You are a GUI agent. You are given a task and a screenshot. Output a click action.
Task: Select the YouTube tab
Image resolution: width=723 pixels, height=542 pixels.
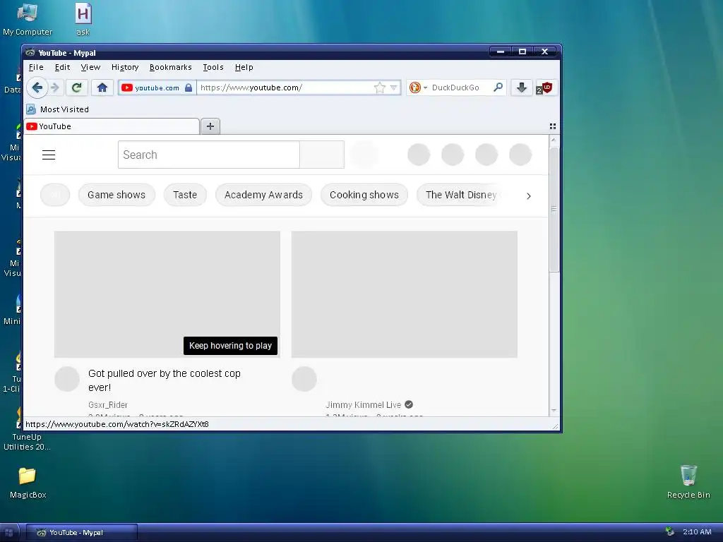tap(112, 126)
